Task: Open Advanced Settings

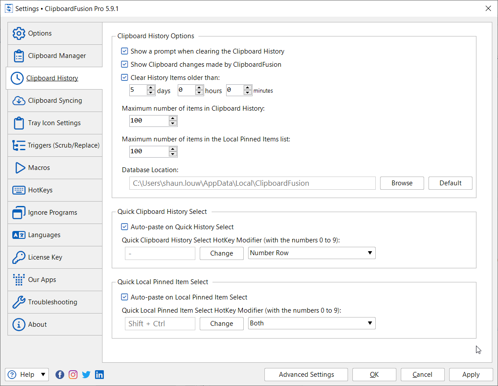Action: [x=306, y=375]
